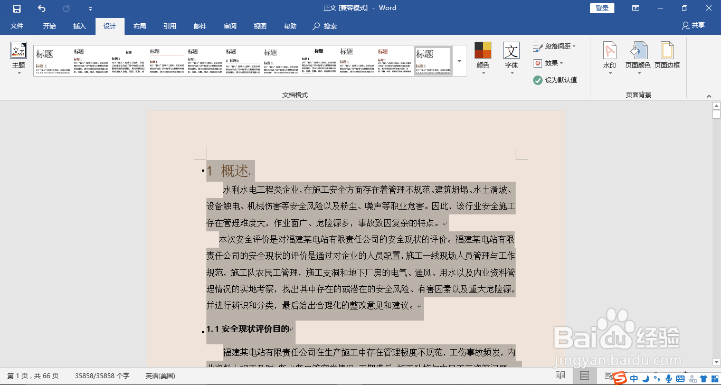Toggle Sogou punctuation mode icon
This screenshot has width=721, height=385.
[657, 378]
